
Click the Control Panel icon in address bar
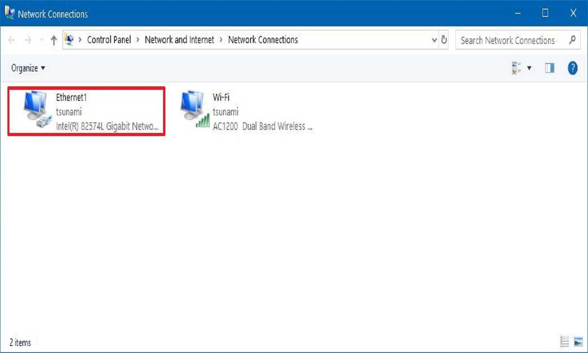point(69,40)
